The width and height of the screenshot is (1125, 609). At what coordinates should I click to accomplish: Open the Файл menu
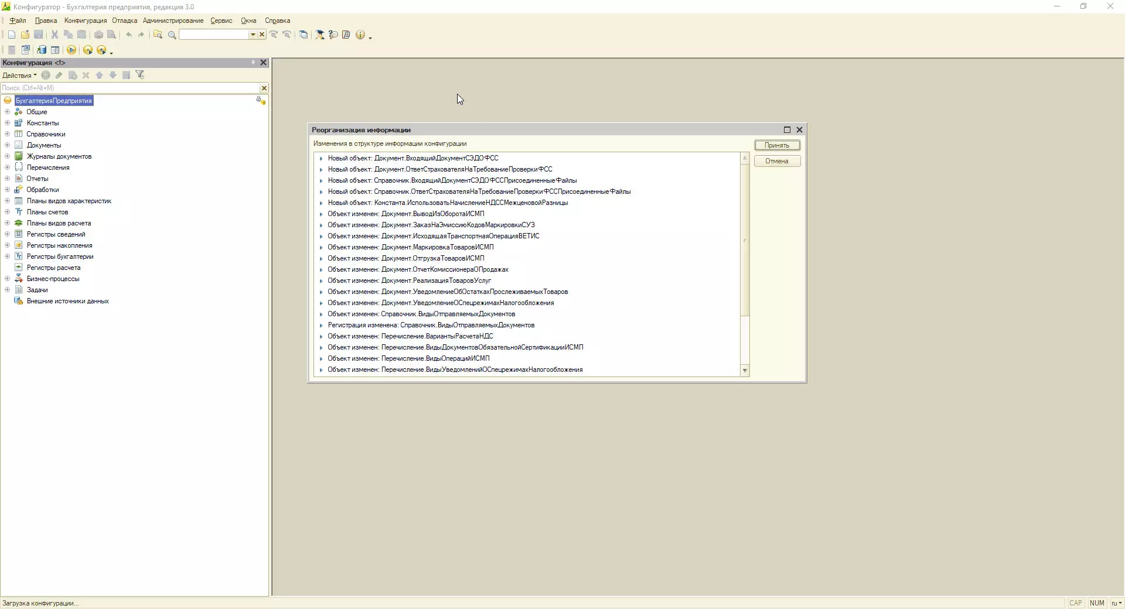(18, 20)
